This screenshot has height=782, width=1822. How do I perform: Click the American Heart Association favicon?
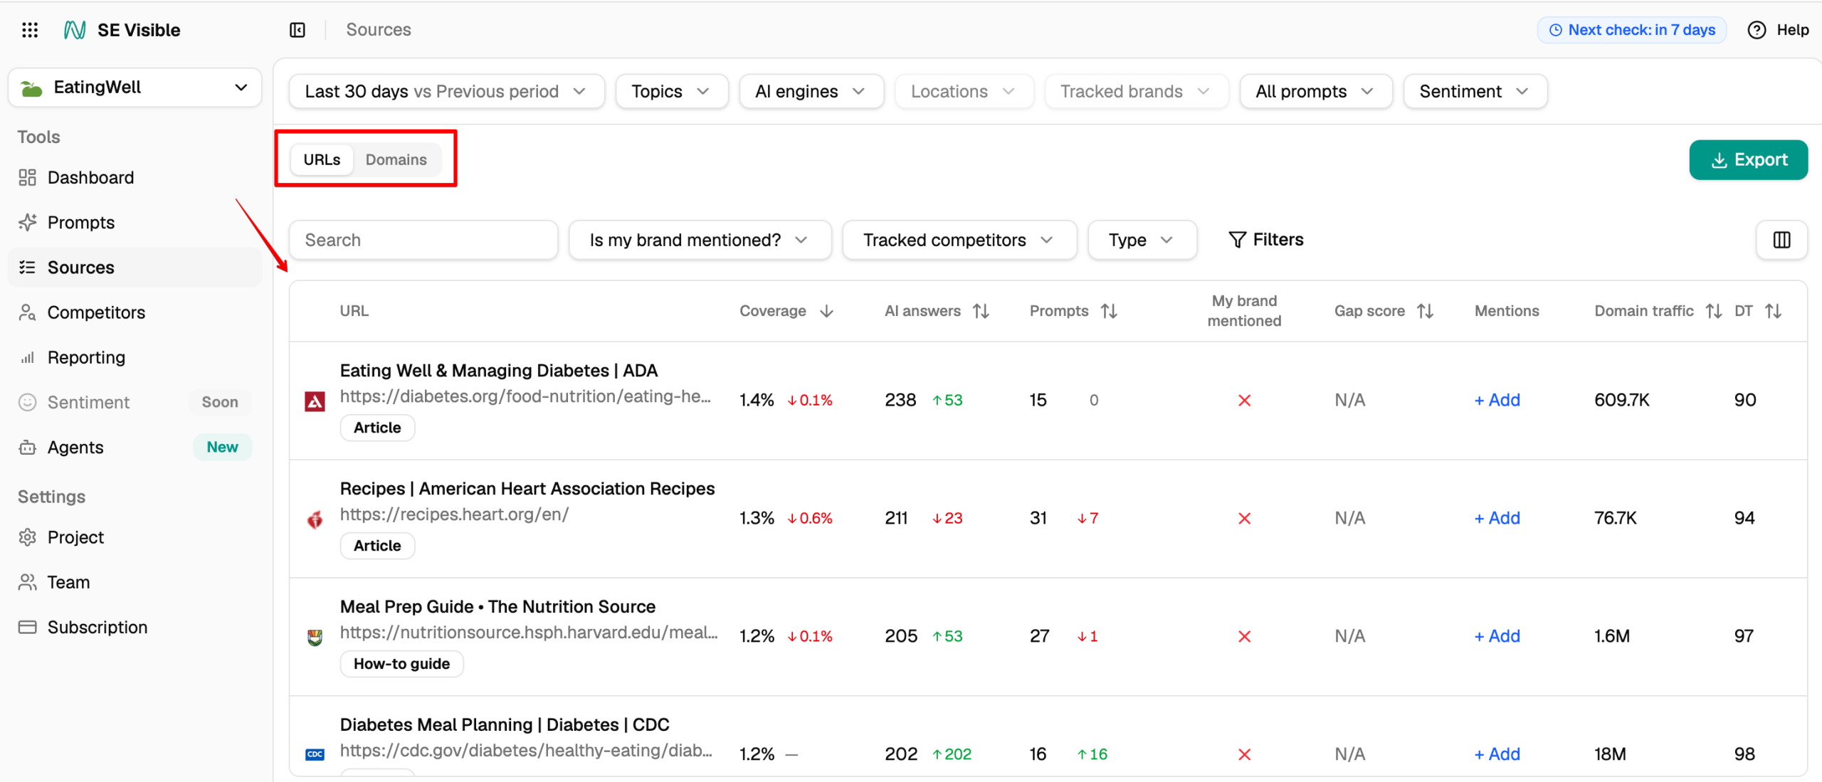tap(315, 519)
